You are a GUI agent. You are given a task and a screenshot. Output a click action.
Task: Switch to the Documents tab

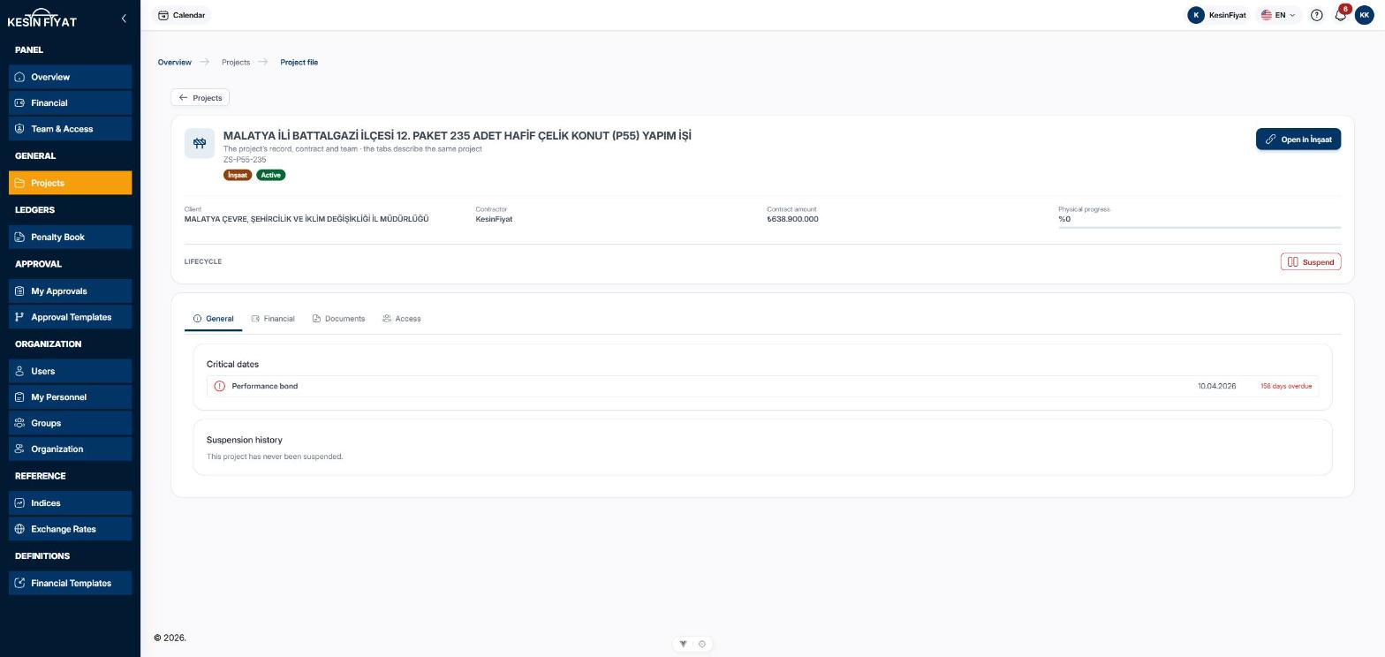pos(338,319)
